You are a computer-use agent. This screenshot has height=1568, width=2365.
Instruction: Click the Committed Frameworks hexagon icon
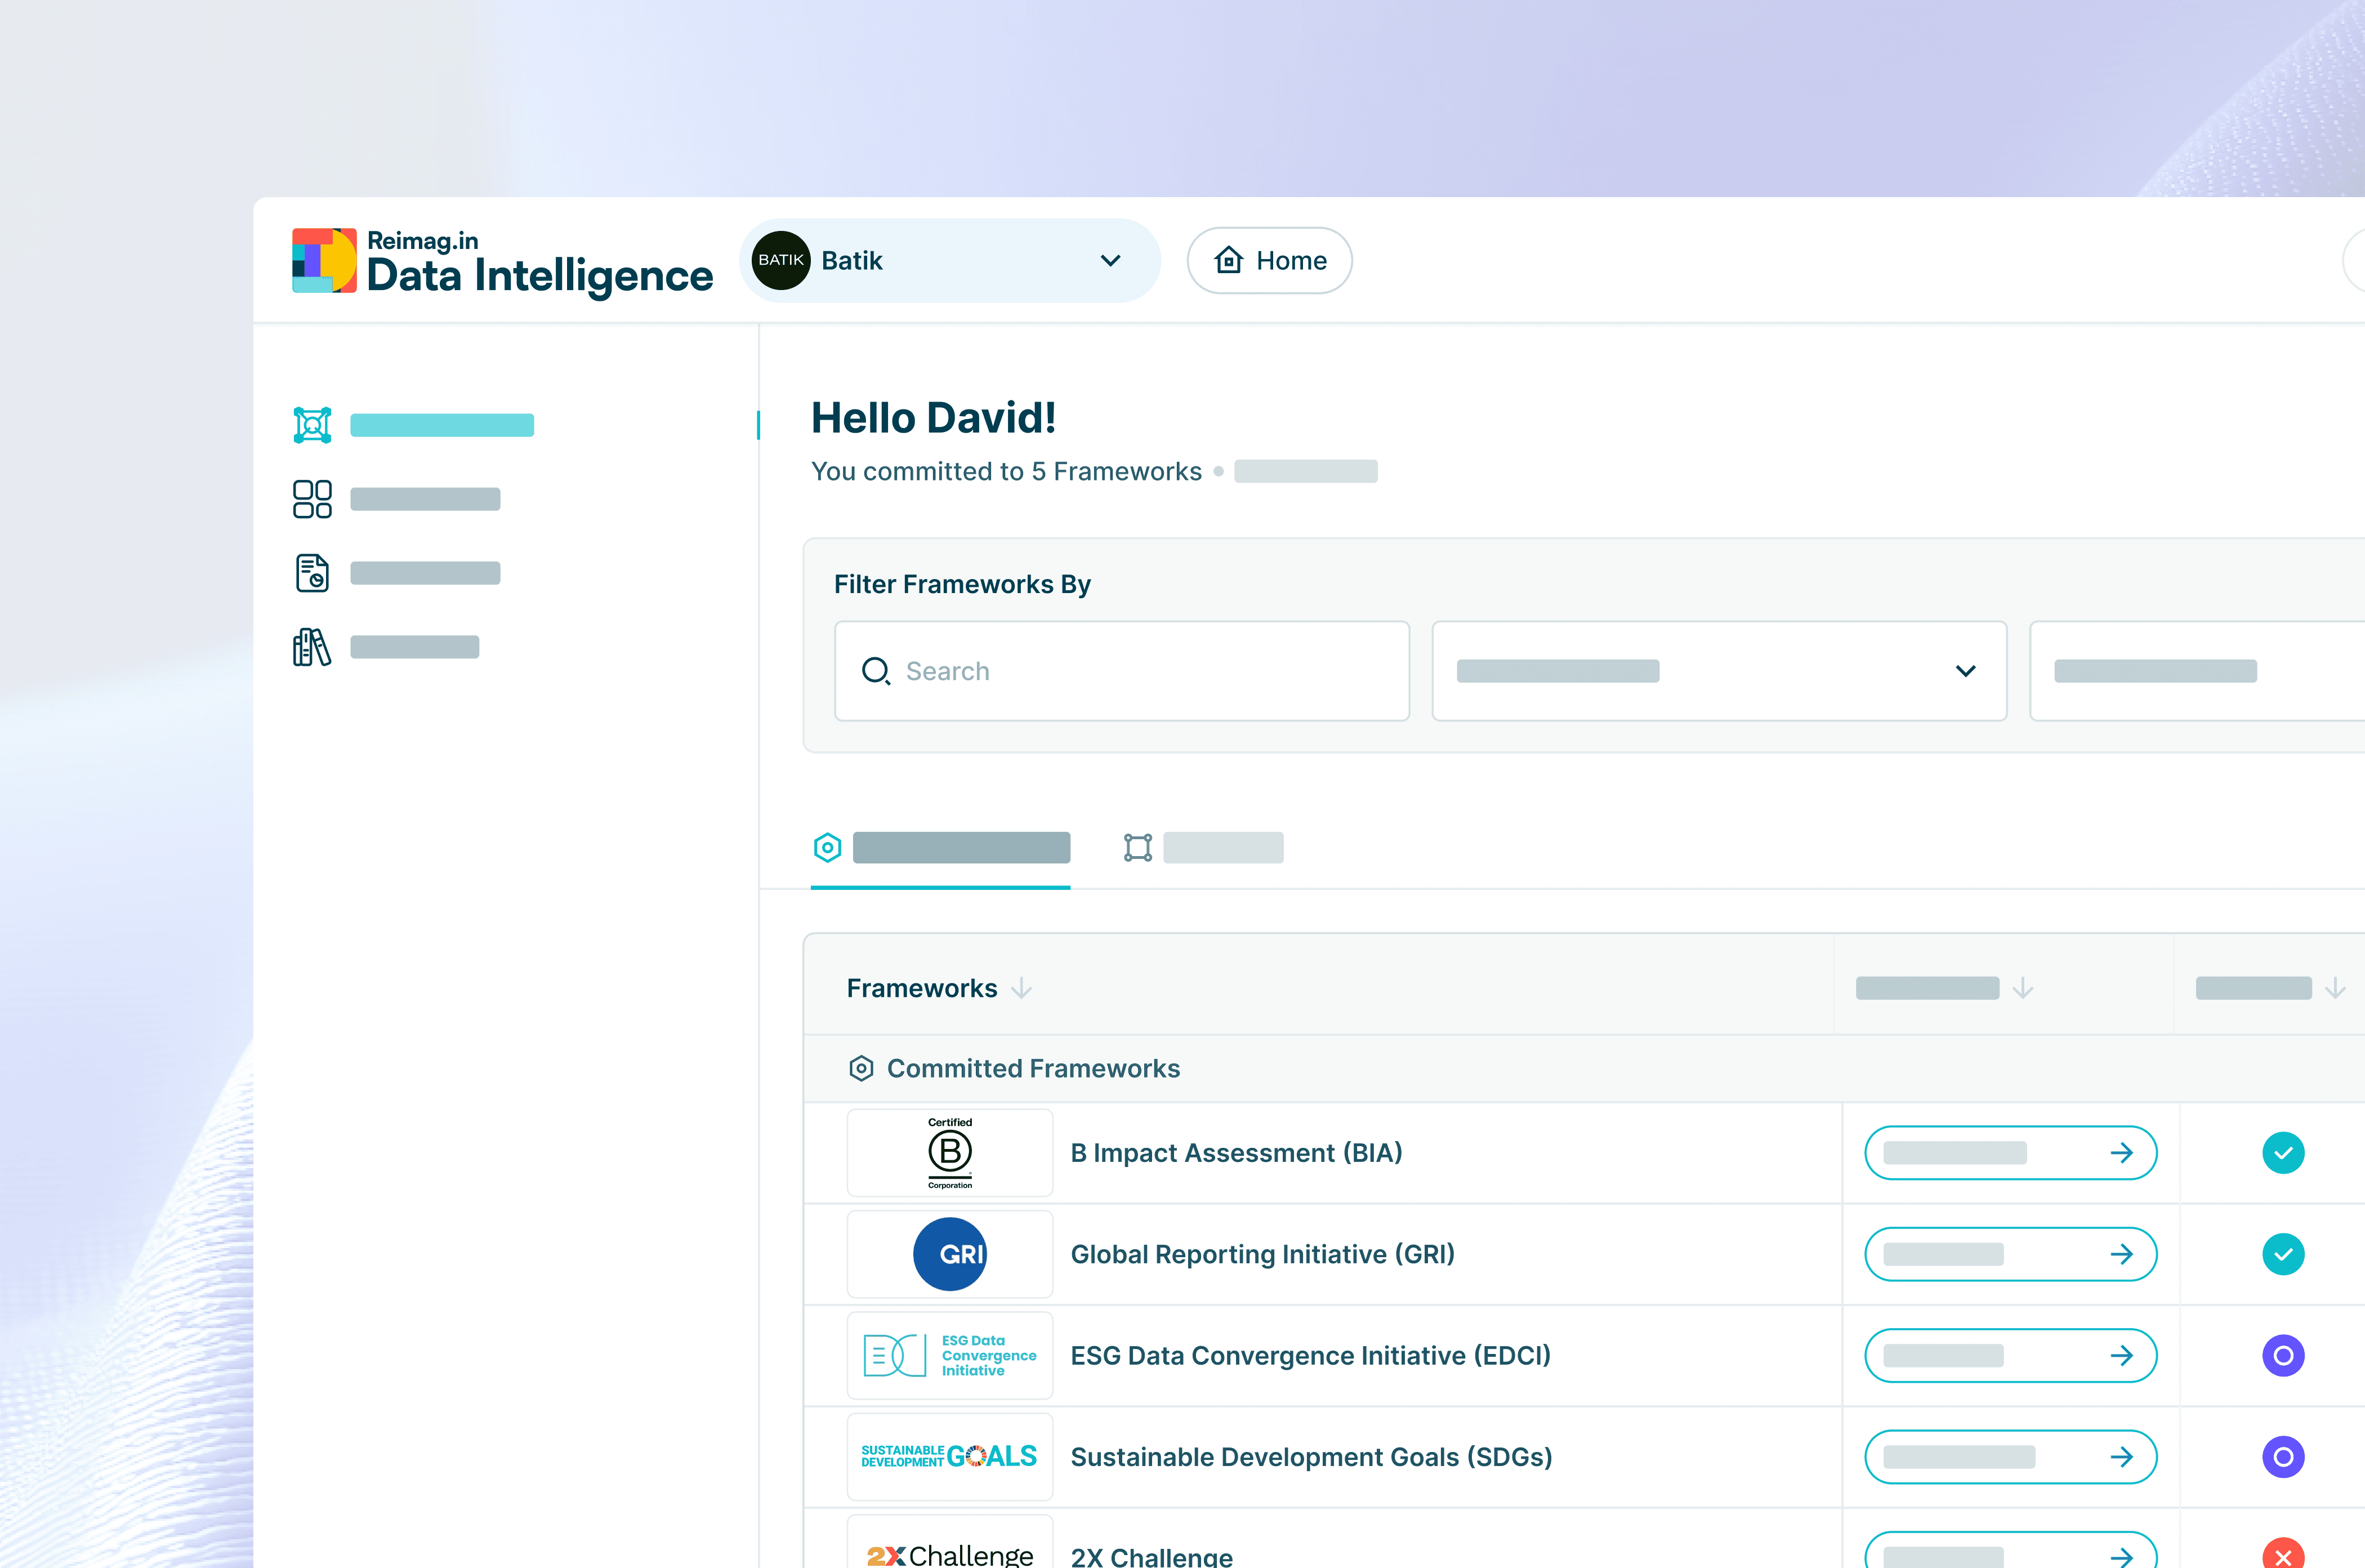point(860,1068)
